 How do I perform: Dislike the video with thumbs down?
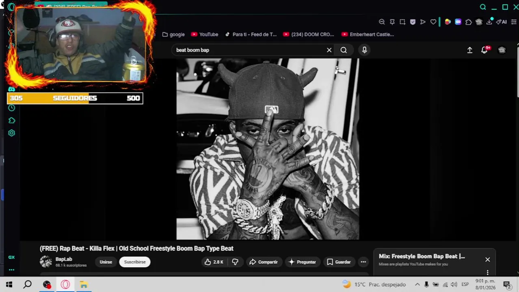click(x=235, y=262)
